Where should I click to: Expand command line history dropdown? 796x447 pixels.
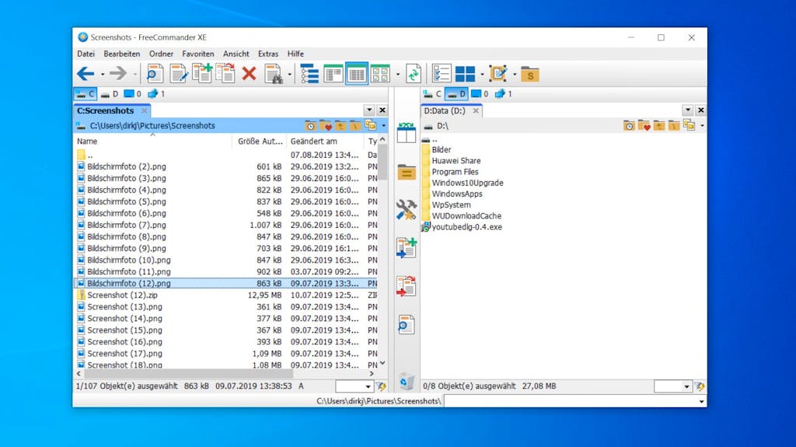pyautogui.click(x=702, y=401)
